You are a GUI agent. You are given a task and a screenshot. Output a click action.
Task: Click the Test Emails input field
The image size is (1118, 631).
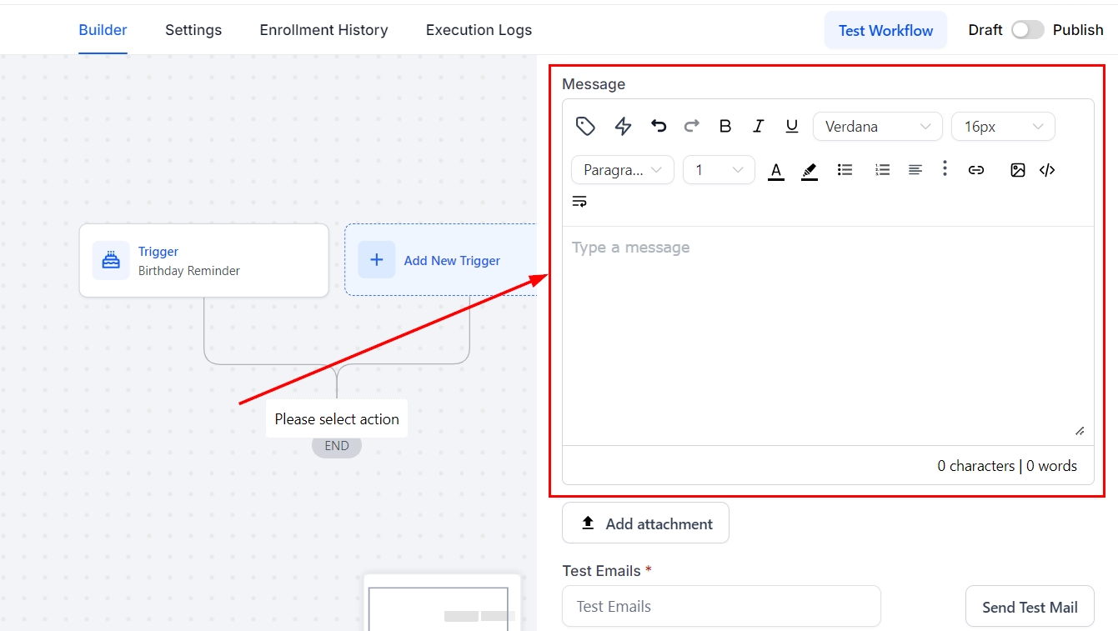coord(721,606)
